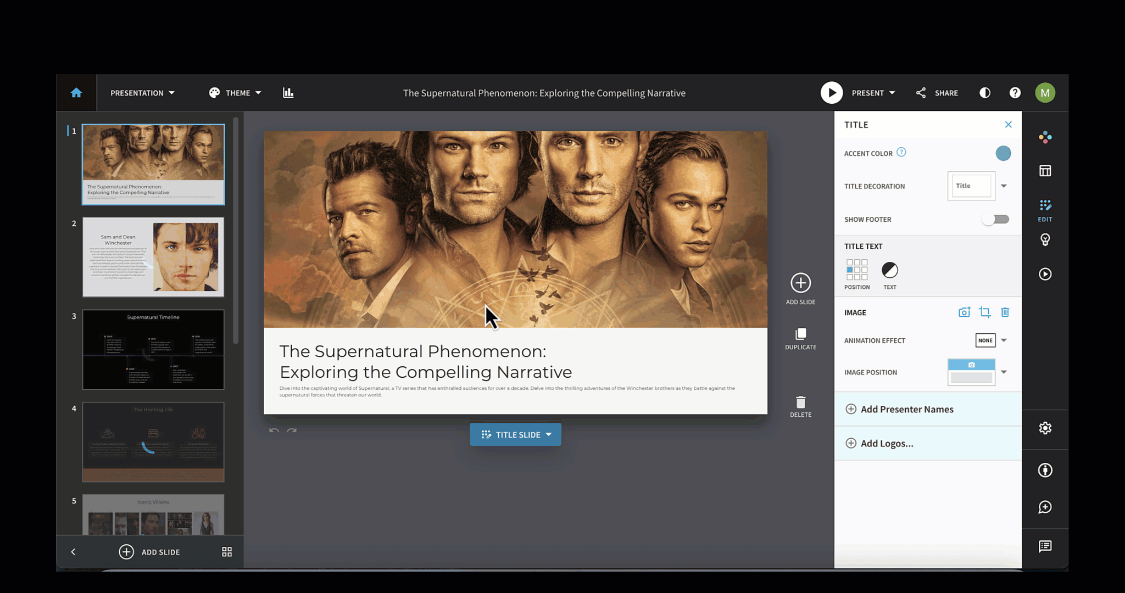Select slide 2 Sam and Dean thumbnail
The height and width of the screenshot is (593, 1125).
tap(153, 257)
